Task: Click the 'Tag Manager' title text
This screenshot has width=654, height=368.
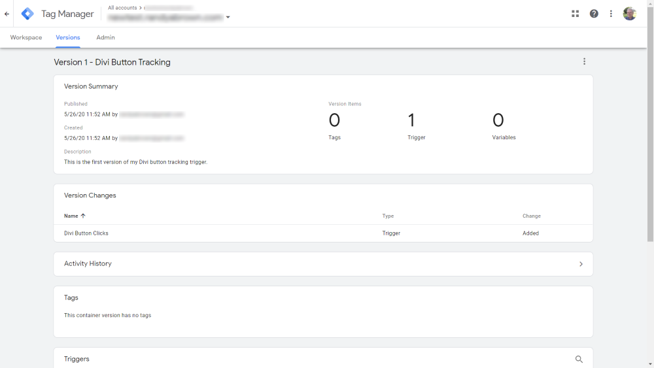Action: pyautogui.click(x=67, y=14)
